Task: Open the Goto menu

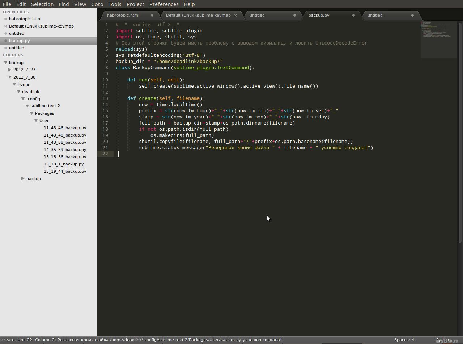Action: tap(97, 4)
